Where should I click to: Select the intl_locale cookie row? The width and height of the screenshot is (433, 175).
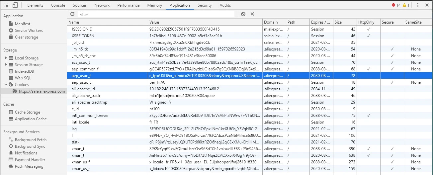250,122
